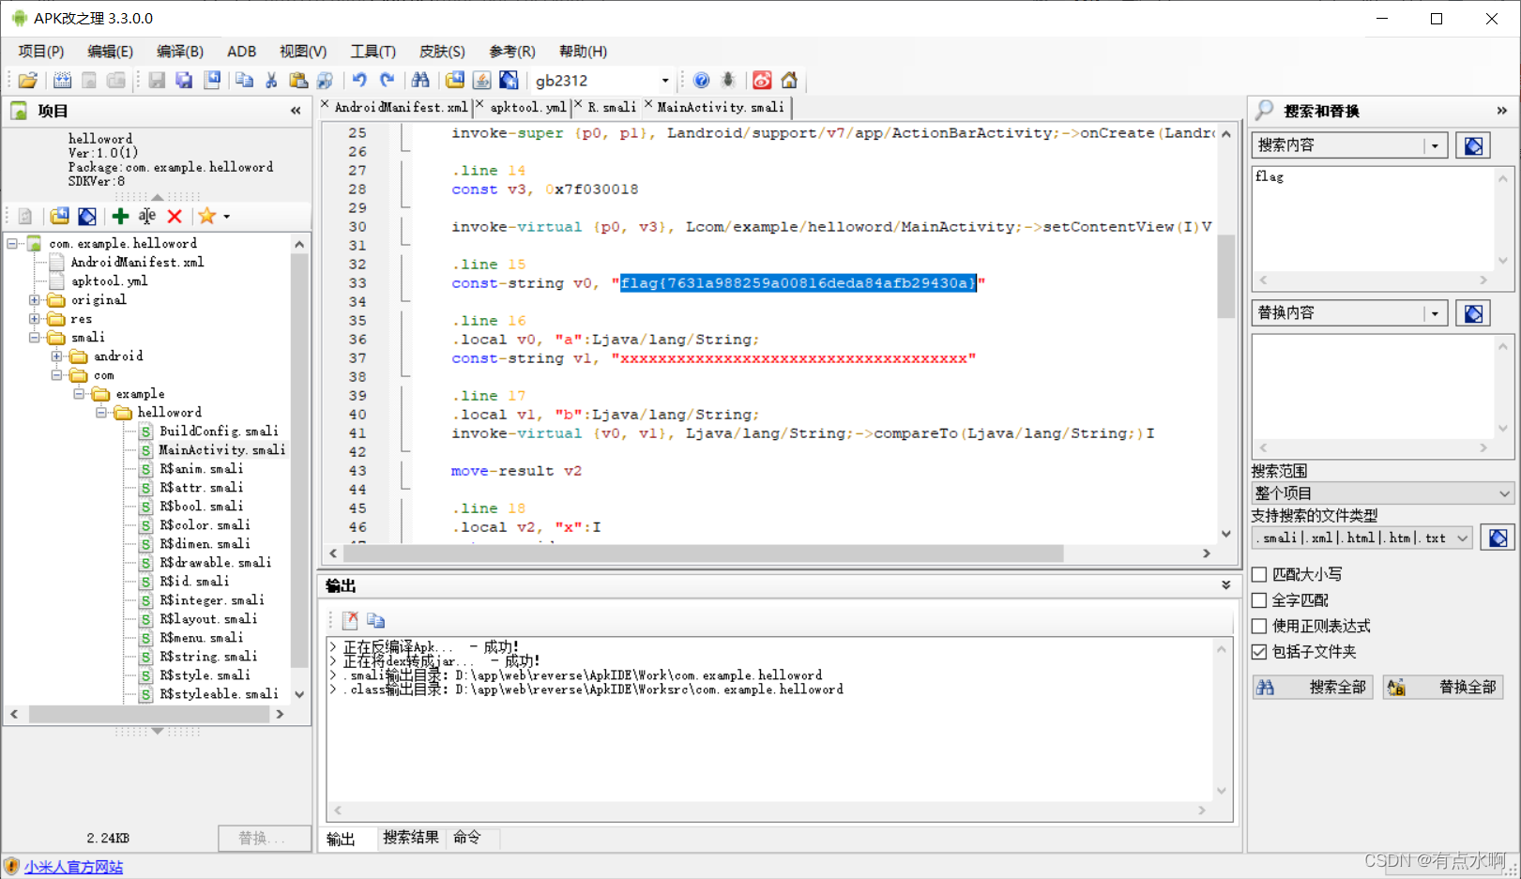The width and height of the screenshot is (1521, 879).
Task: Click the rename abc icon
Action: point(147,217)
